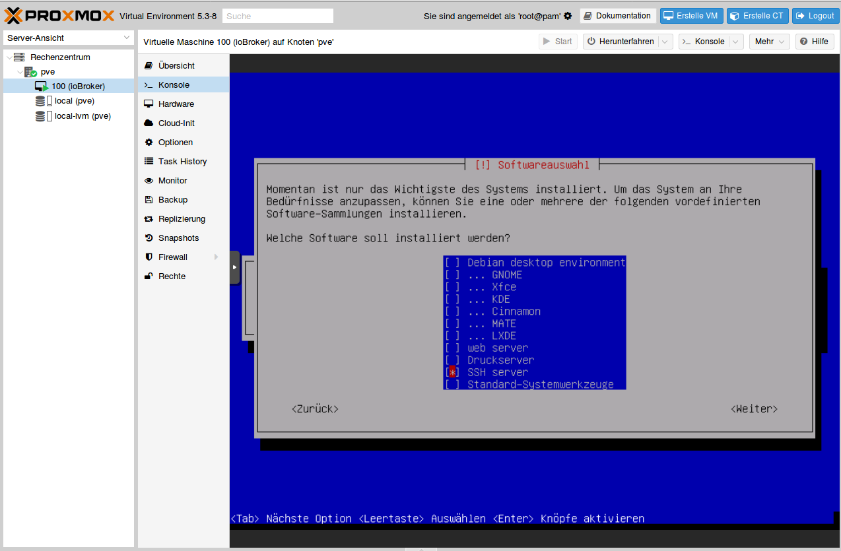Click the Cloud-Init cloud icon
The image size is (841, 551).
click(x=149, y=123)
